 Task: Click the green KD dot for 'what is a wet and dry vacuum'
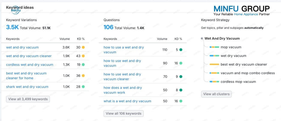[x=181, y=101]
